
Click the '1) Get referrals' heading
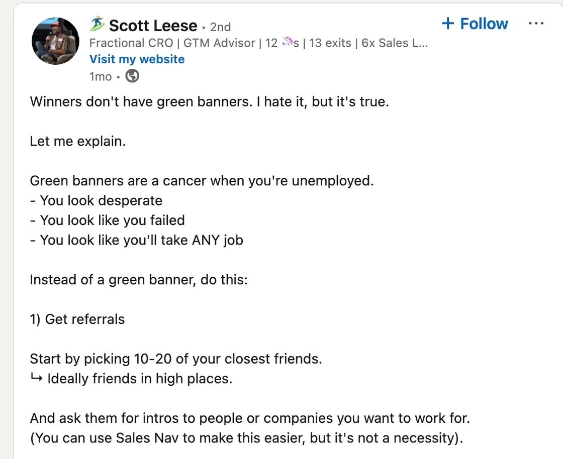point(77,319)
